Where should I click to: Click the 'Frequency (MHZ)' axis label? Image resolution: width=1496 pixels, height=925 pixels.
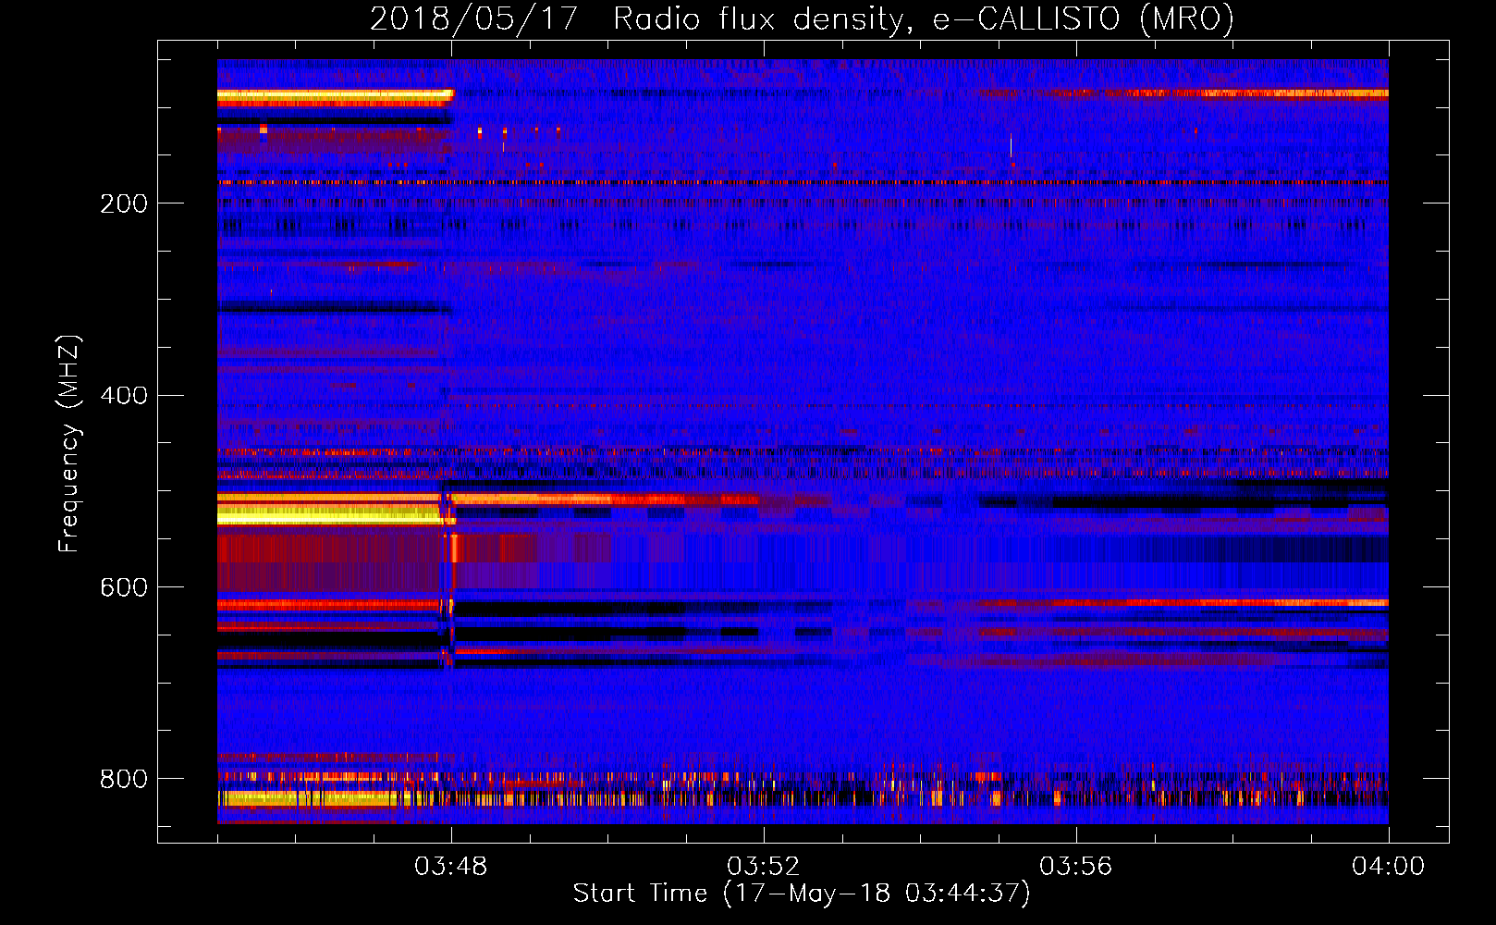(69, 444)
